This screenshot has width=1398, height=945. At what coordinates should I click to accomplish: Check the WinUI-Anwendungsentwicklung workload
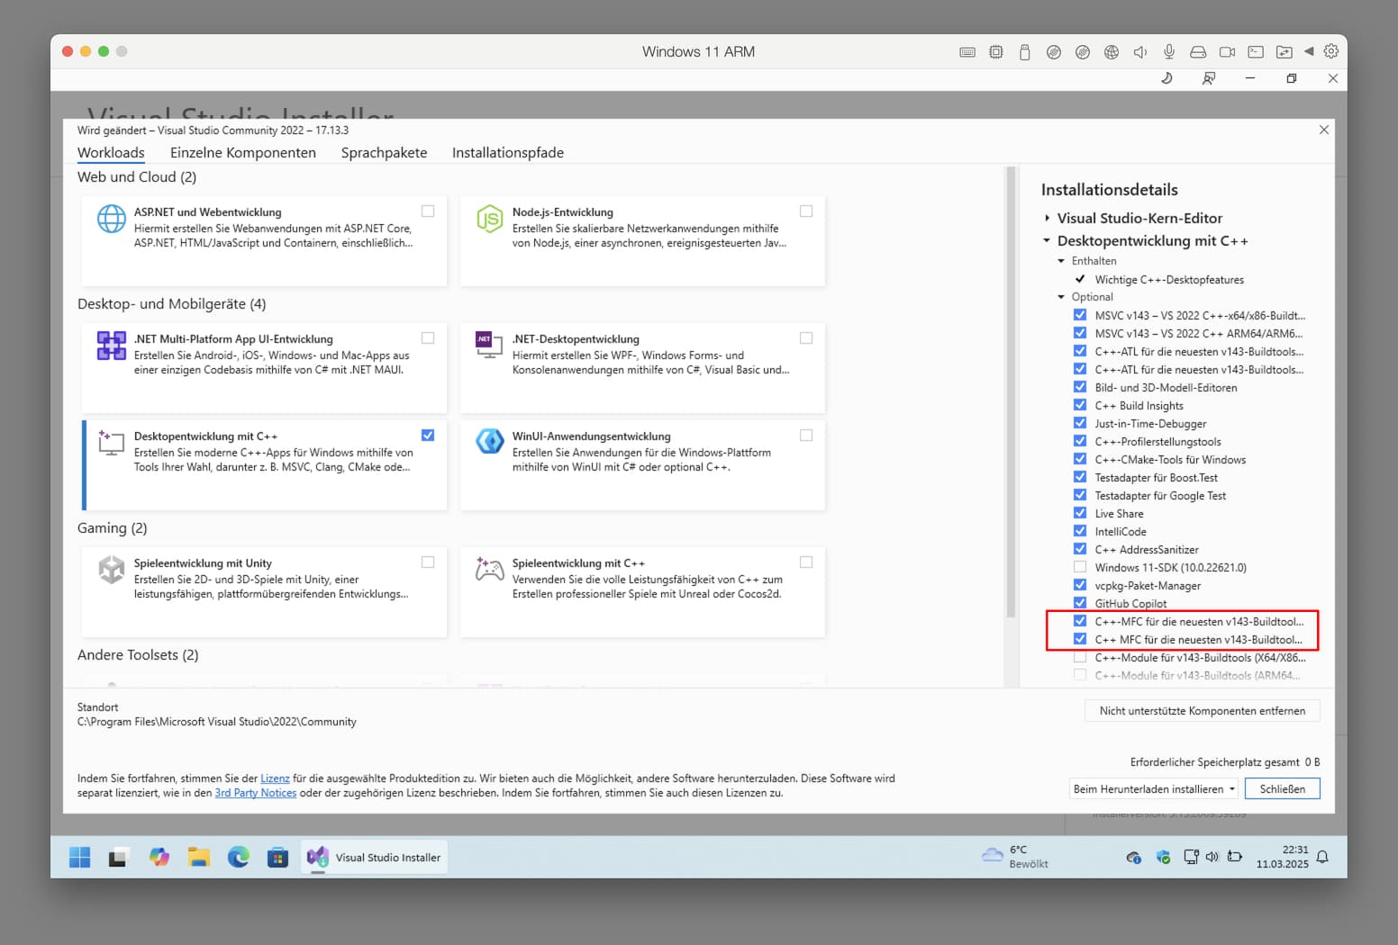click(x=806, y=436)
